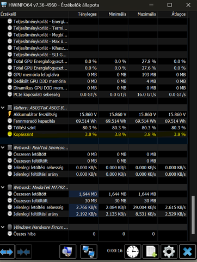Select the Teljesítménykorlát - SLI G... row

94,55
